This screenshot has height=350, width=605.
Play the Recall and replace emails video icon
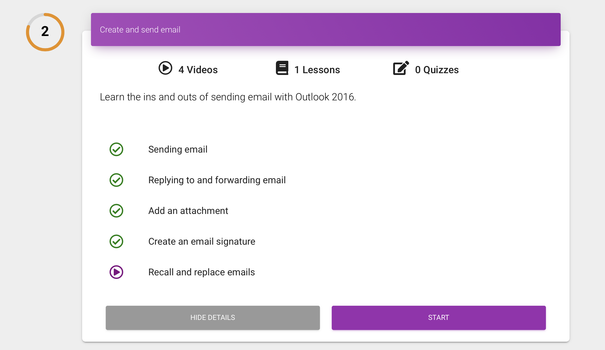click(116, 272)
